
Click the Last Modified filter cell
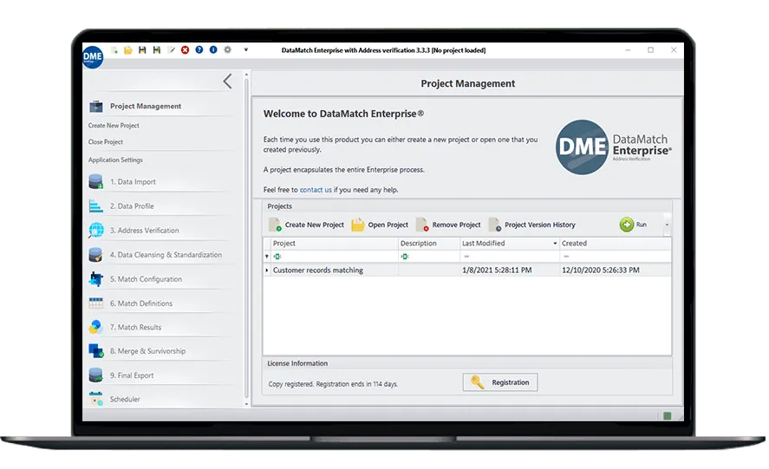pyautogui.click(x=510, y=256)
